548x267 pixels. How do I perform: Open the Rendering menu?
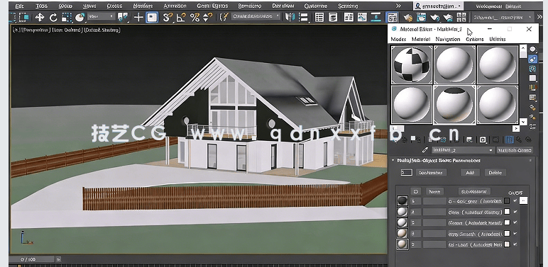click(x=250, y=6)
